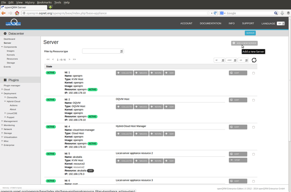Open the Bookmarks menu
Viewport: 291px width, 192px height.
point(44,2)
